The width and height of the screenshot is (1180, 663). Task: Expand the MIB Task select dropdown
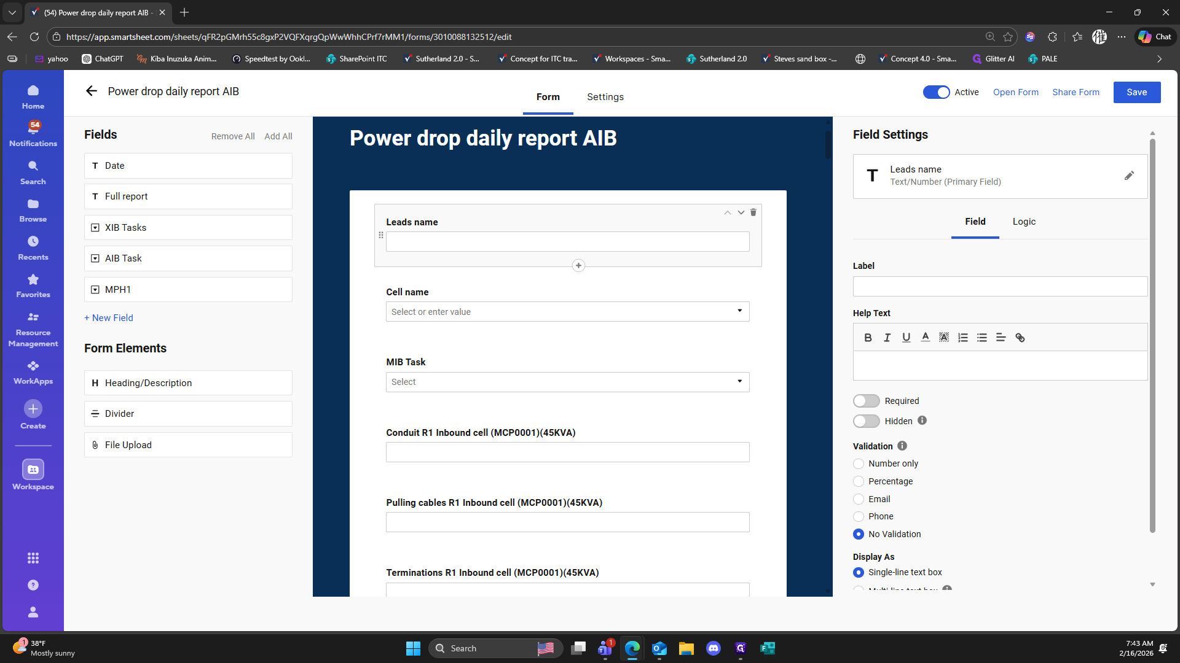739,382
